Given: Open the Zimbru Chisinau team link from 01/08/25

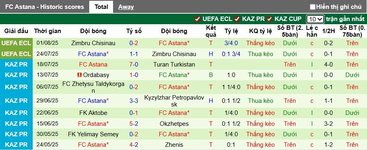Looking at the screenshot, I should coord(93,43).
